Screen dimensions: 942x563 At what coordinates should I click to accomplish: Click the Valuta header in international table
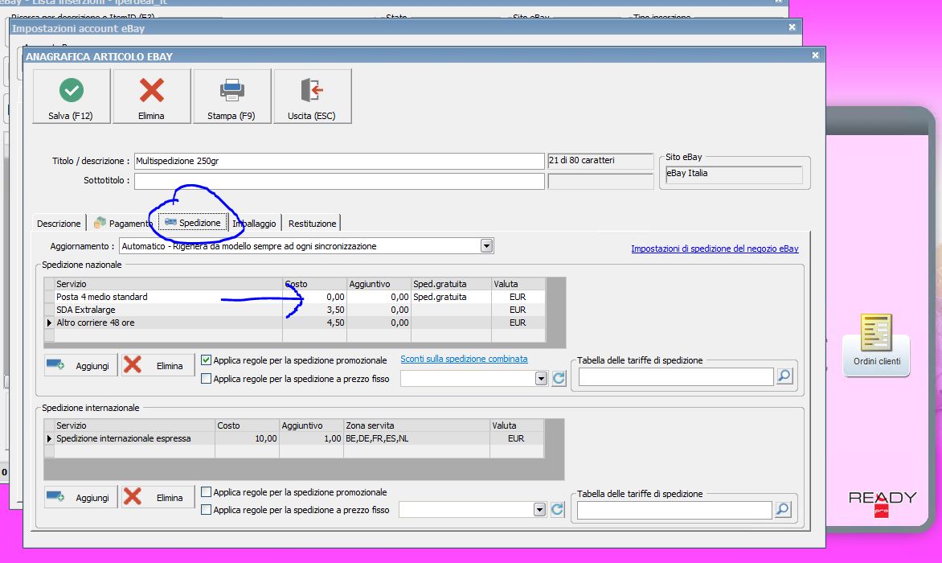pos(517,425)
